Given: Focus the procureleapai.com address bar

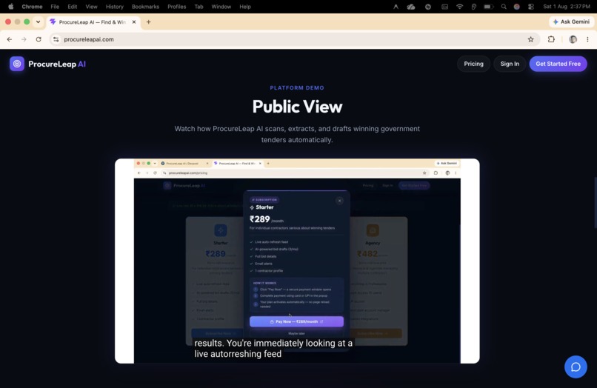Looking at the screenshot, I should 293,39.
